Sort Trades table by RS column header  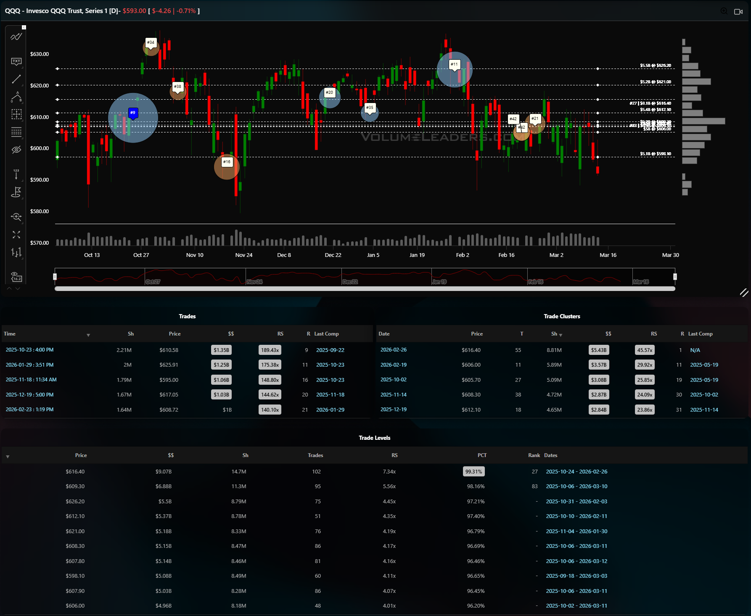click(280, 334)
